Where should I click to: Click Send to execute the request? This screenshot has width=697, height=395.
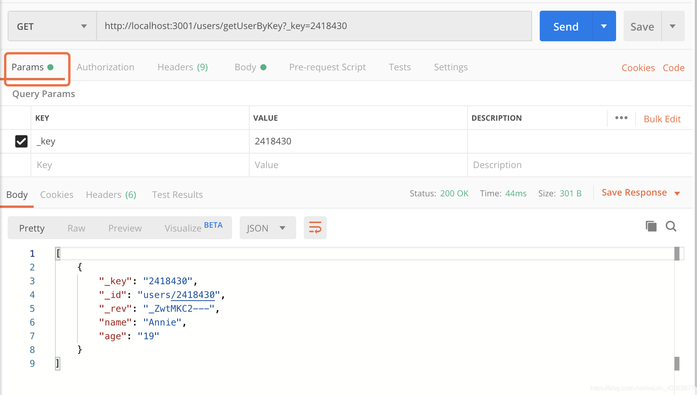[x=566, y=26]
